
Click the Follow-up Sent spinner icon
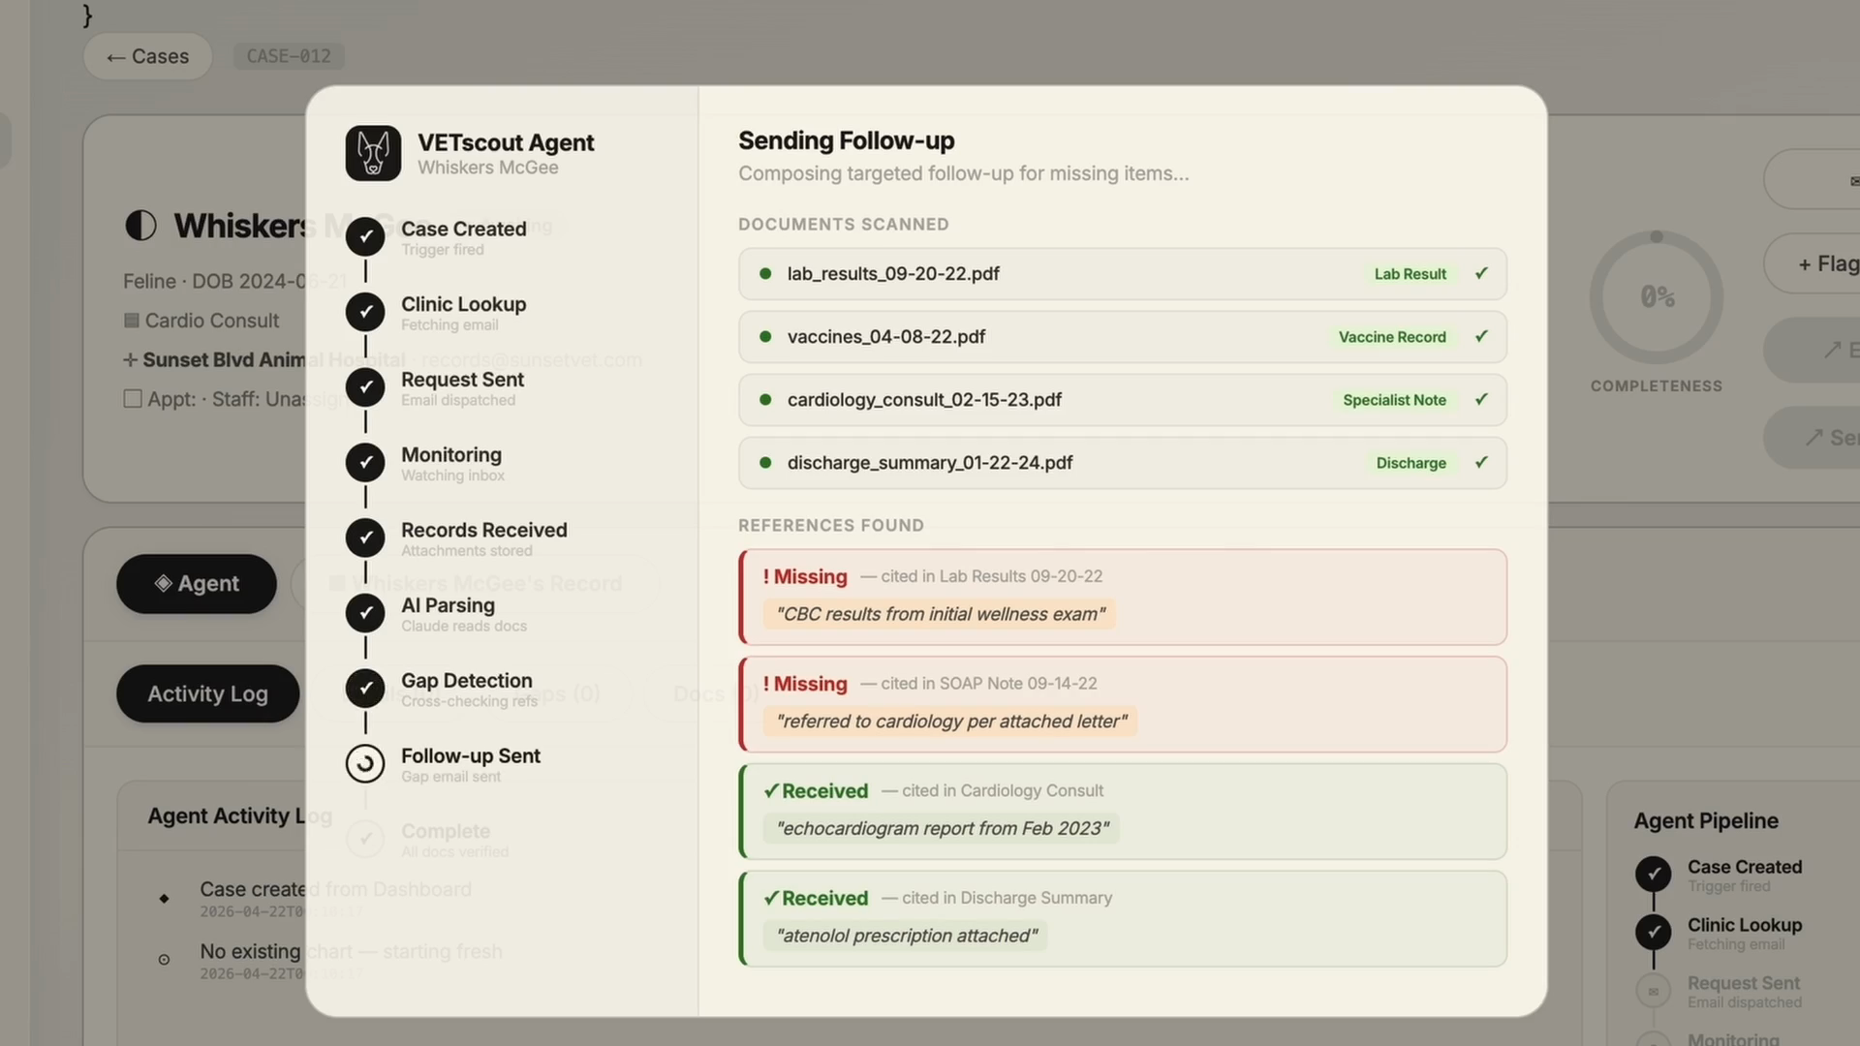tap(365, 763)
